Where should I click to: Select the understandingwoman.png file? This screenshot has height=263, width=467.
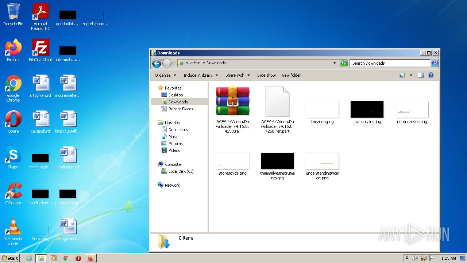click(322, 166)
